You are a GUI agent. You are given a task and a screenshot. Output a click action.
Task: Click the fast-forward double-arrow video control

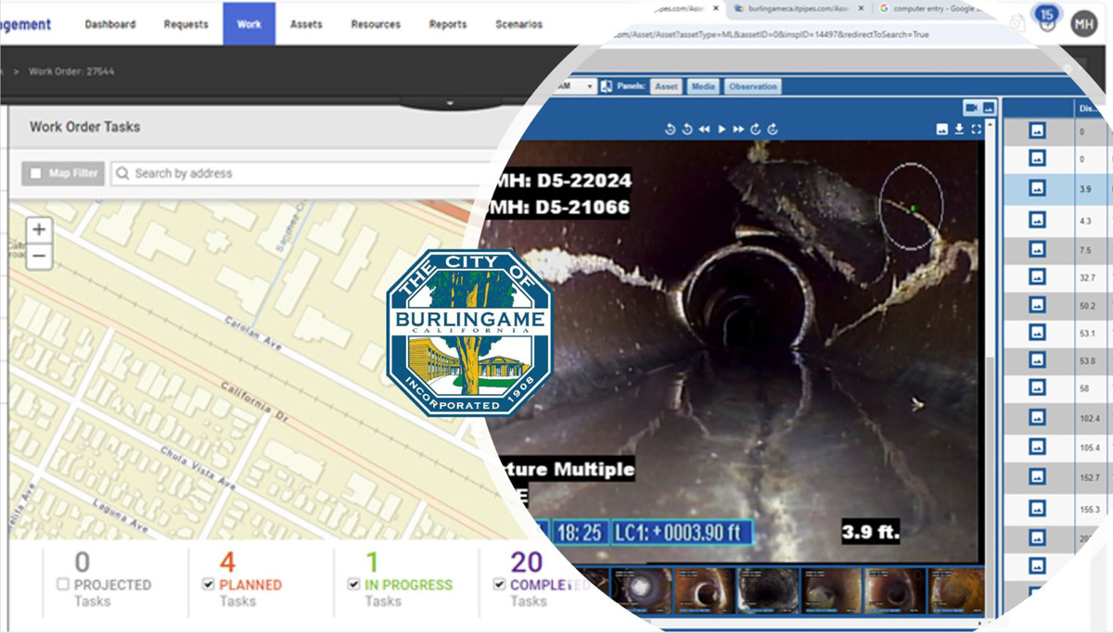pos(738,129)
